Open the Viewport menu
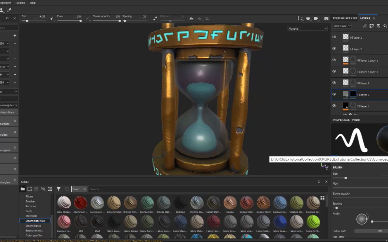Viewport: 388px width, 242px height. point(6,3)
